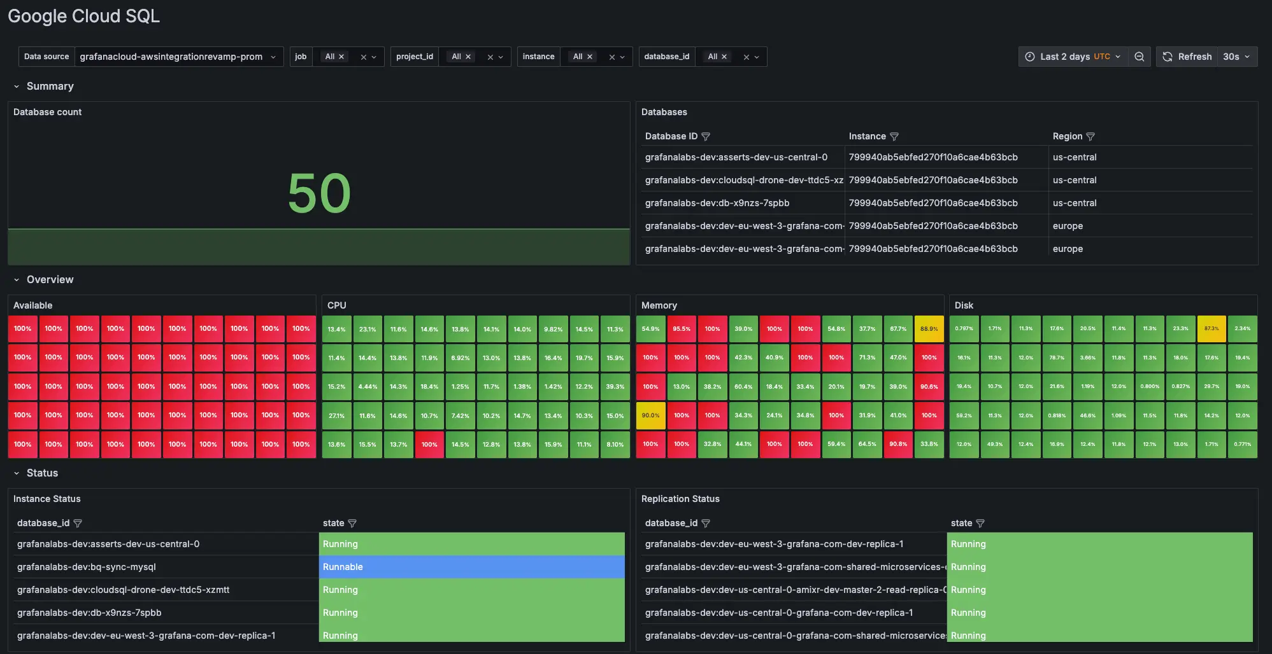
Task: Open the Region column filter icon
Action: tap(1090, 137)
